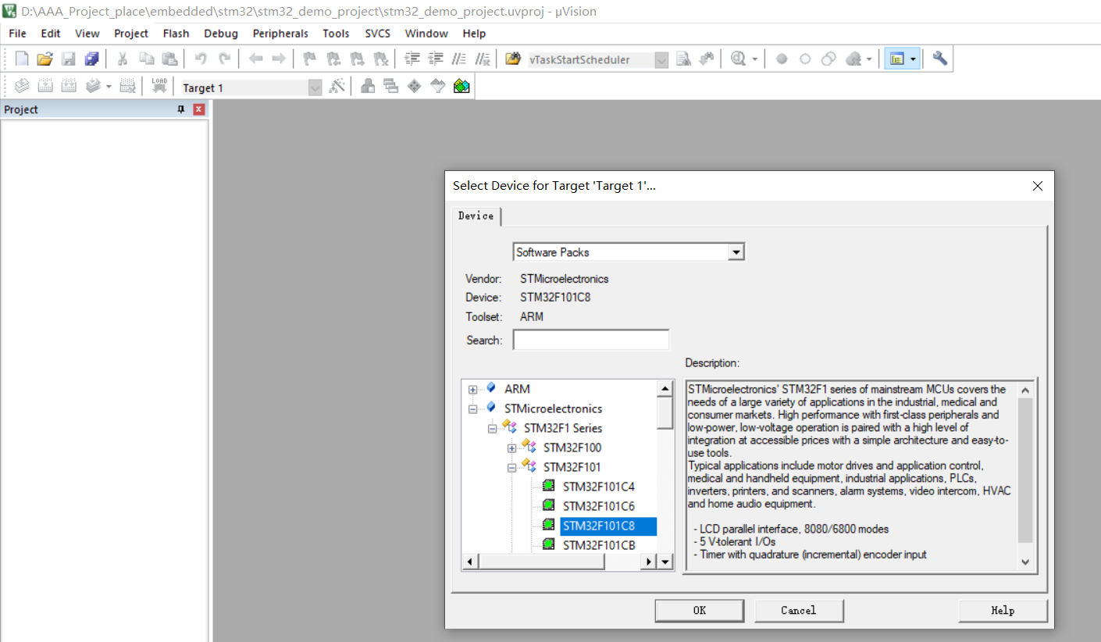This screenshot has height=642, width=1101.
Task: Open the window layout button dropdown arrow
Action: click(913, 59)
